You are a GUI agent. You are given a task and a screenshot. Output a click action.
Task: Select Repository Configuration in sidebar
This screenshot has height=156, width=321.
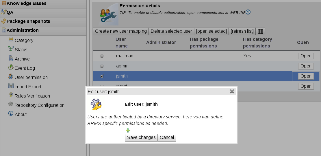point(39,105)
